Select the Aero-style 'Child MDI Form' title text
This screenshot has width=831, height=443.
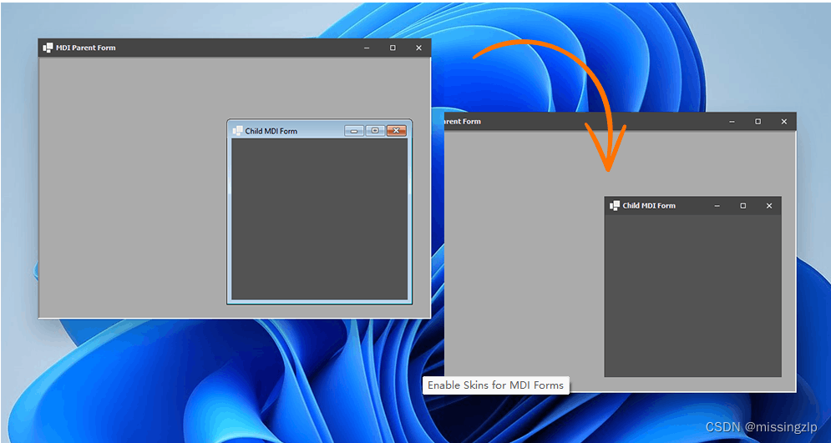pos(271,131)
